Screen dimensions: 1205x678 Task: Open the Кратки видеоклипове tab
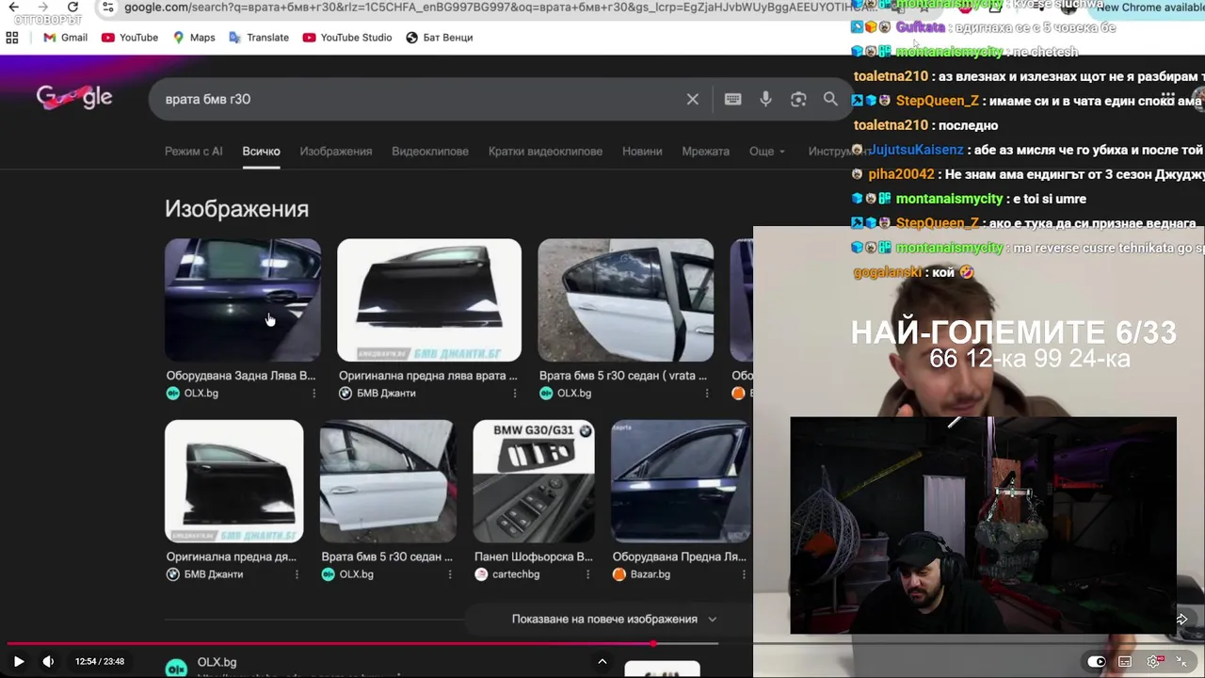(x=545, y=151)
